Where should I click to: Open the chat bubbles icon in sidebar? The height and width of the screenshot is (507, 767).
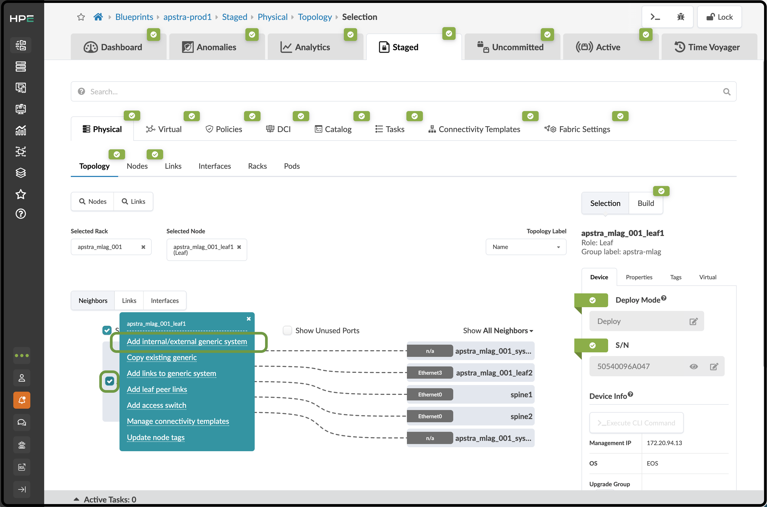tap(22, 422)
